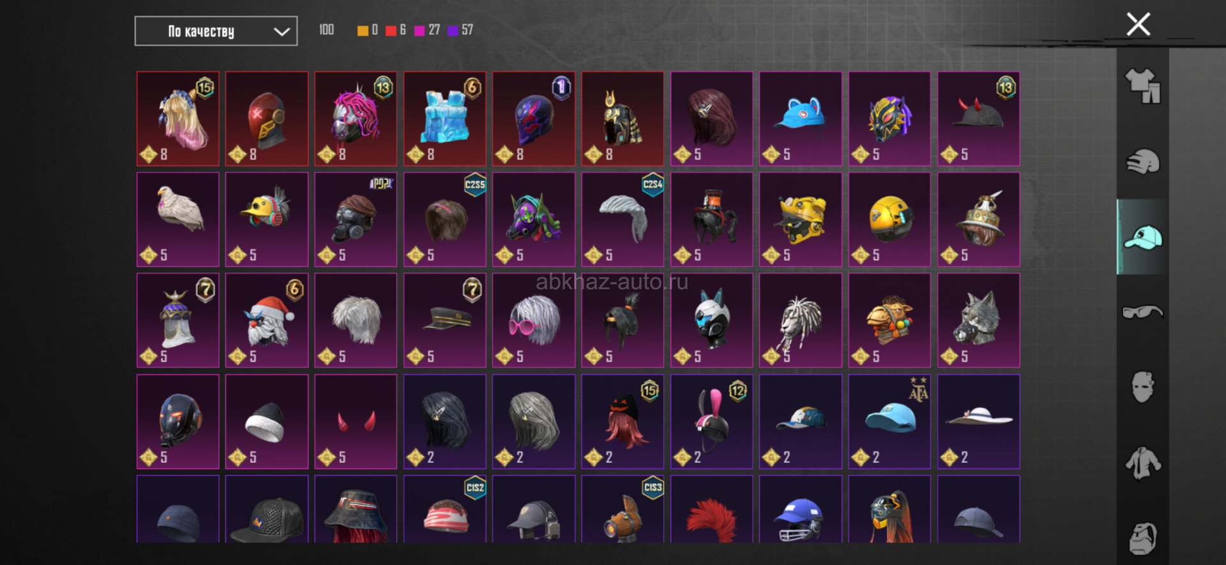This screenshot has height=565, width=1226.
Task: Filter by the orange quality swatch
Action: click(x=363, y=31)
